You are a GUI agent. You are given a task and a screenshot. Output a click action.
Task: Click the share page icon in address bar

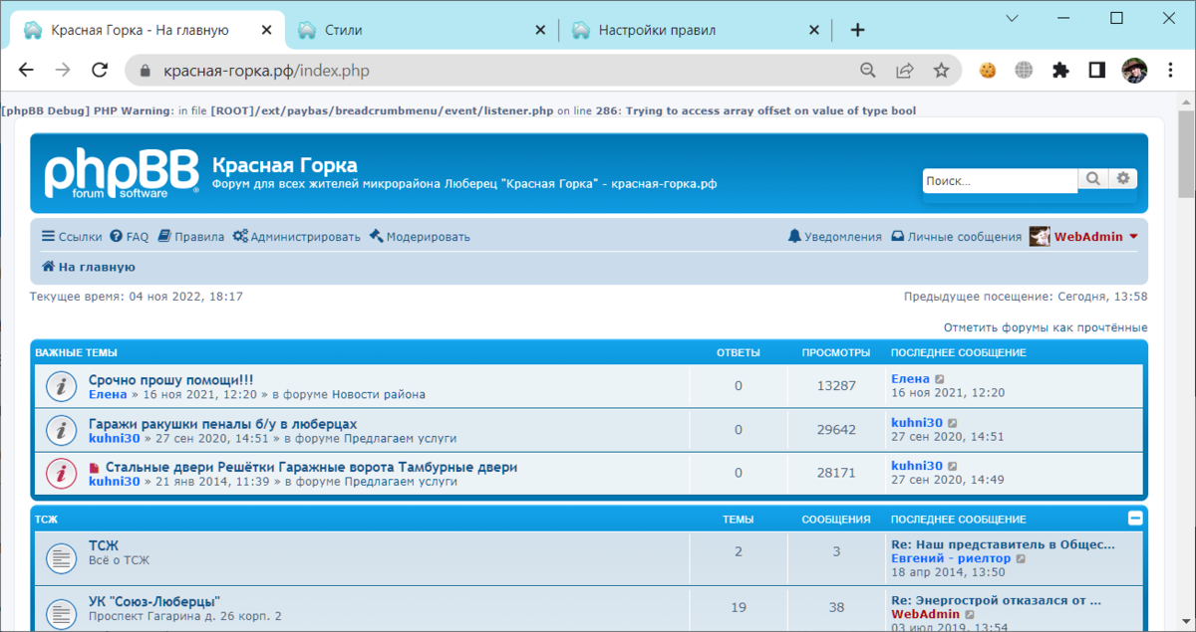905,70
